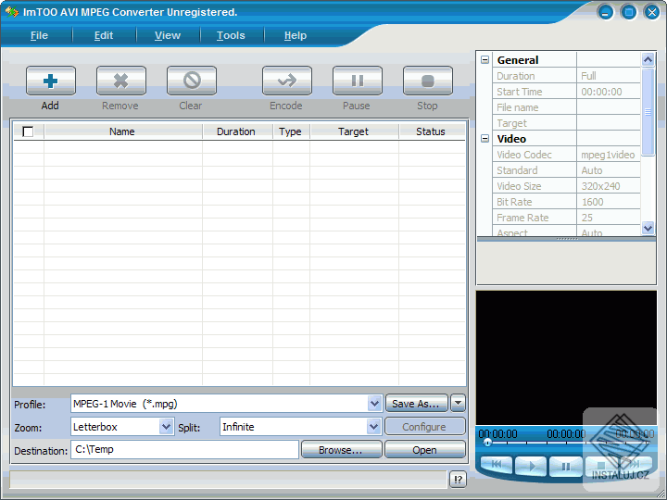Click the Save As... button
This screenshot has width=667, height=500.
(x=417, y=404)
